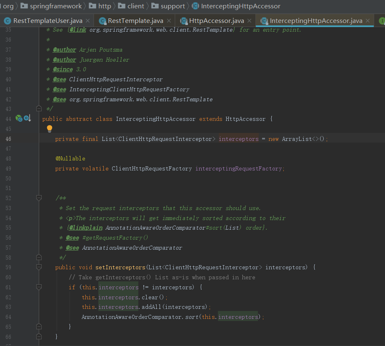Click the client folder icon in breadcrumbs
385x346 pixels.
(x=122, y=6)
